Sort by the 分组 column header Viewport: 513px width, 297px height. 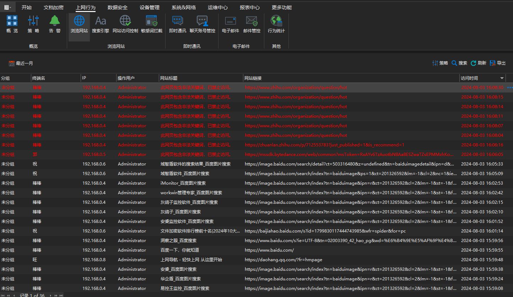15,78
